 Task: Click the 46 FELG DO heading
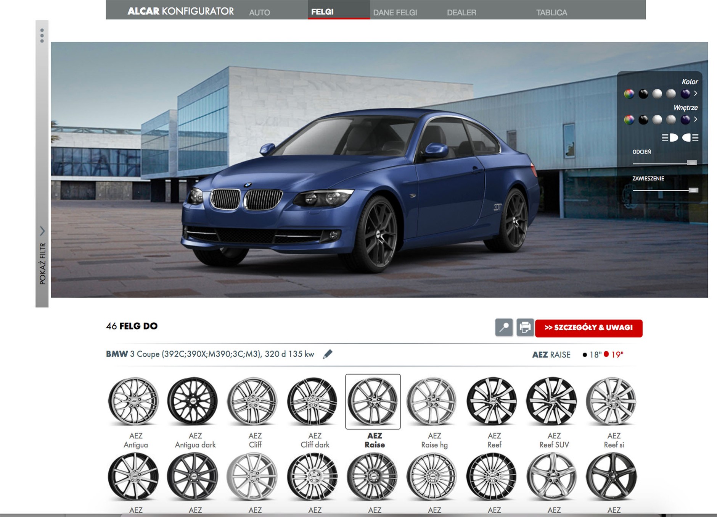132,326
